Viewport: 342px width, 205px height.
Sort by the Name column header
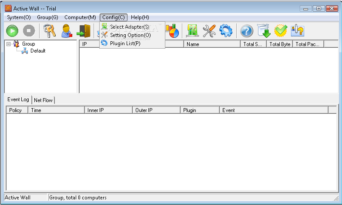coord(212,44)
